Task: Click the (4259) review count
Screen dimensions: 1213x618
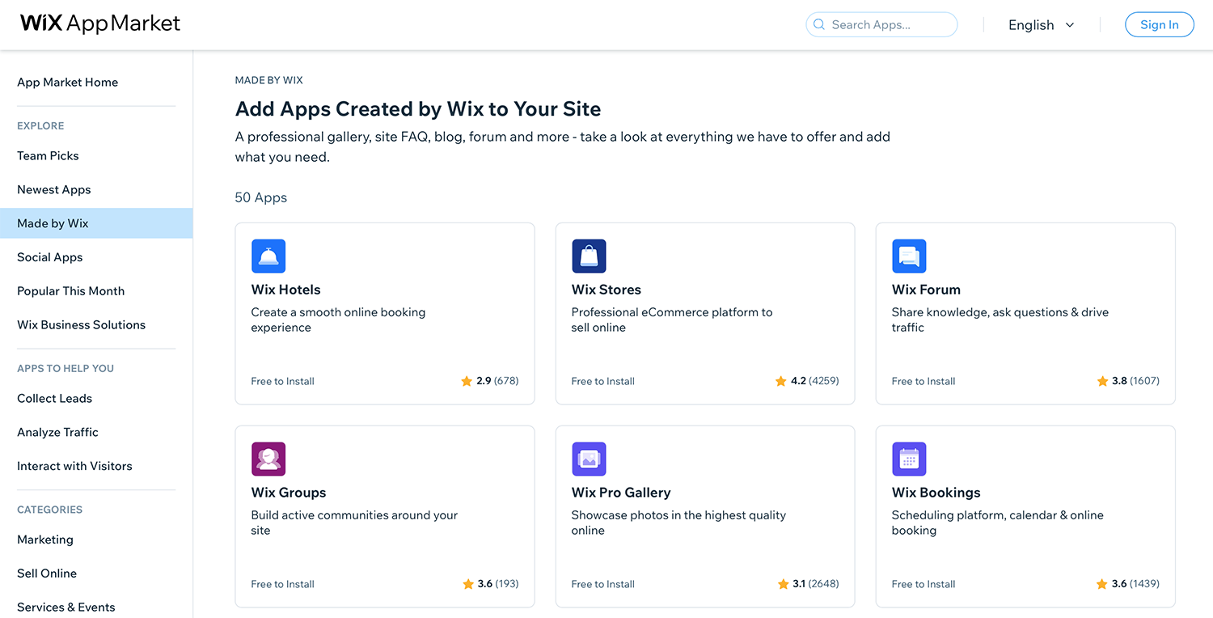Action: pos(824,381)
